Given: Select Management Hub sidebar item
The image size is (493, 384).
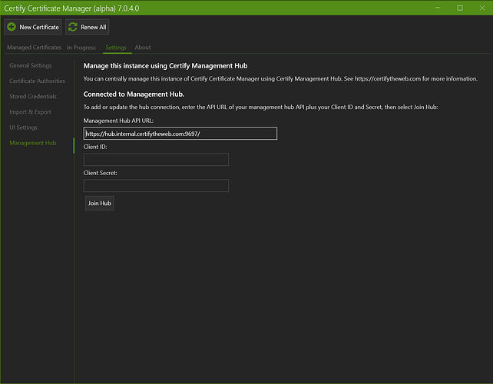Looking at the screenshot, I should (x=33, y=143).
